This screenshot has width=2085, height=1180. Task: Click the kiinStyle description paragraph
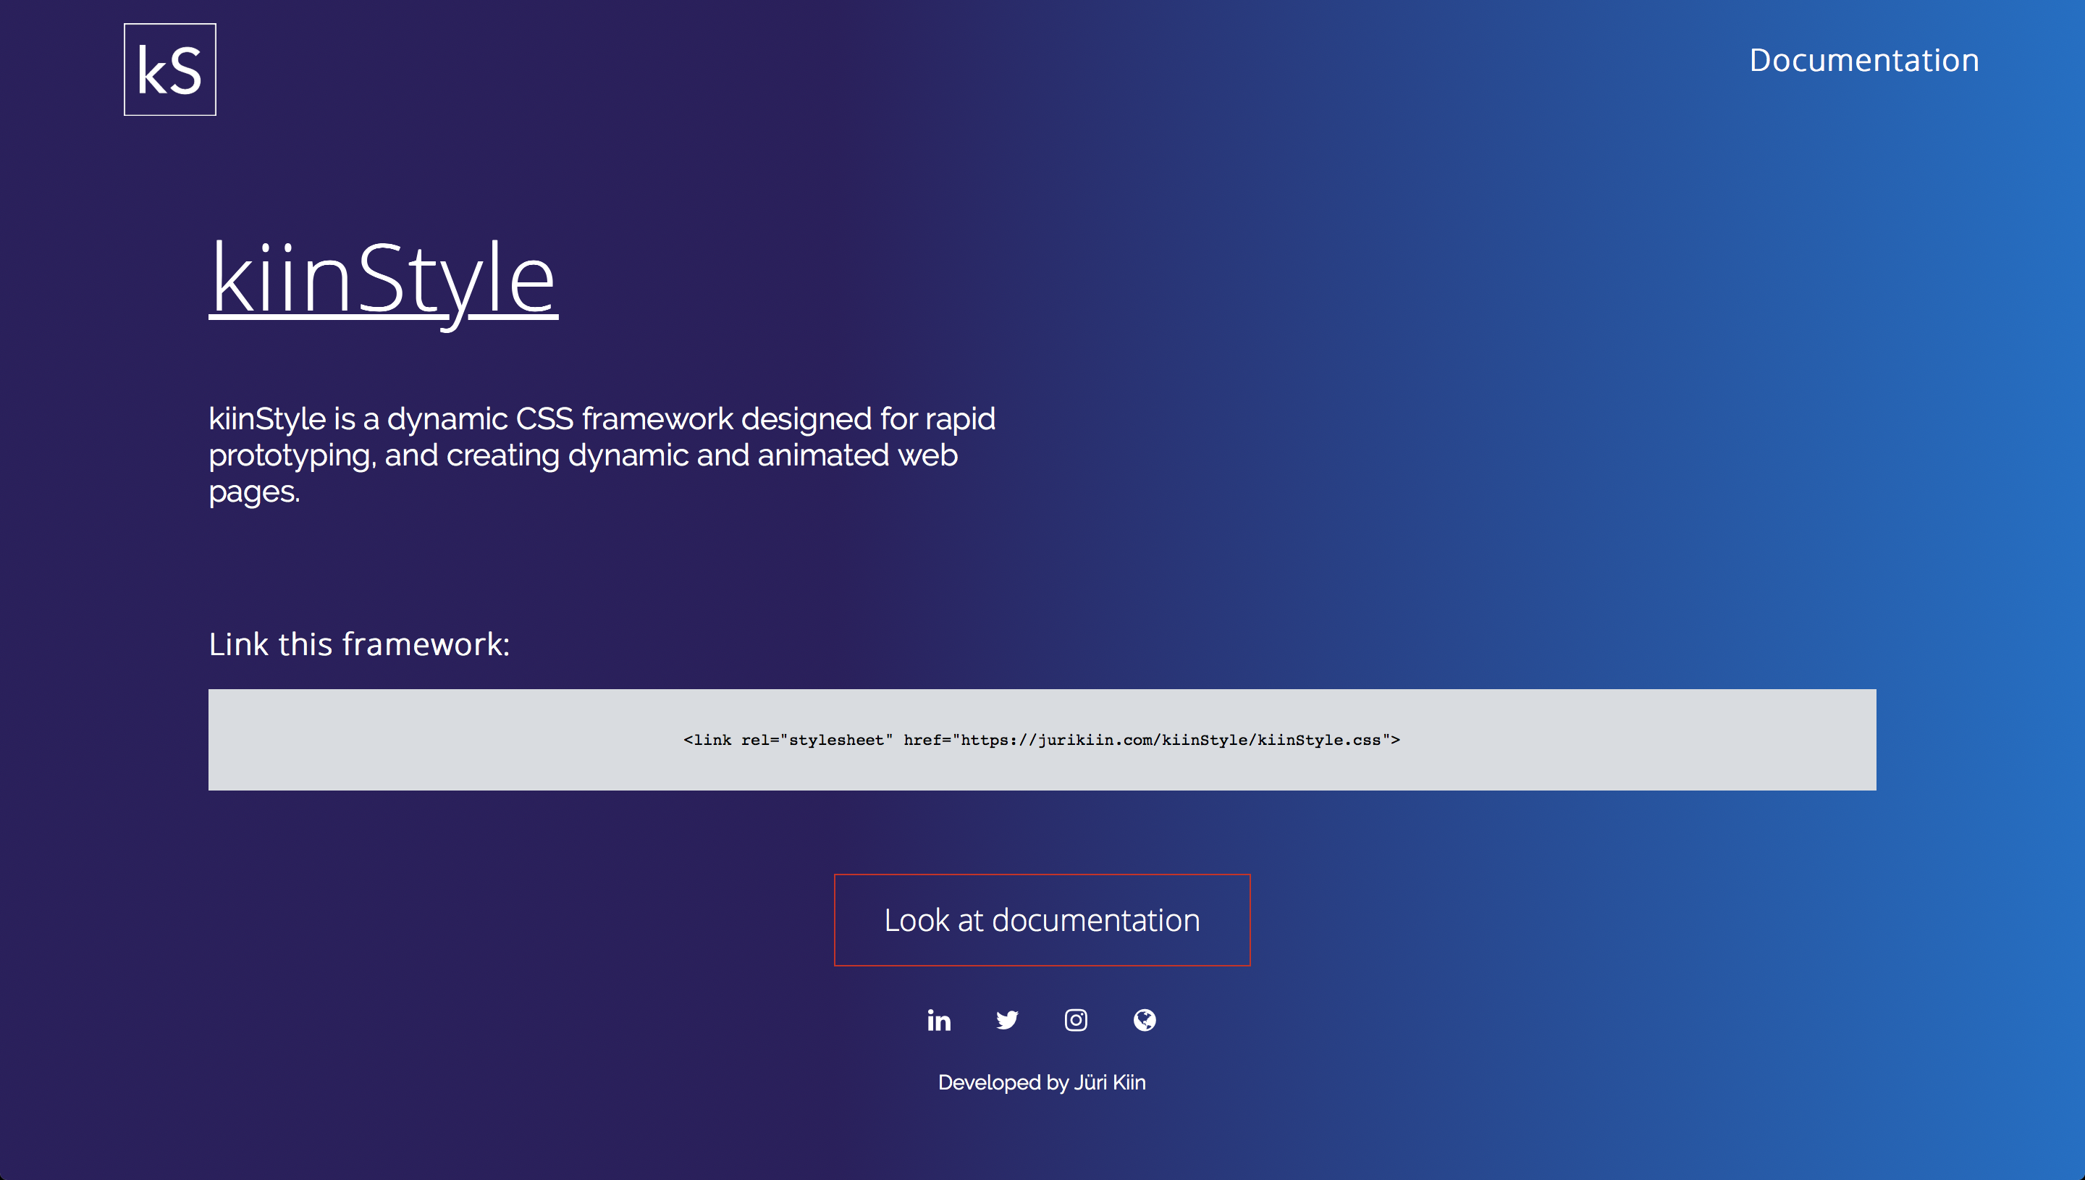tap(602, 455)
